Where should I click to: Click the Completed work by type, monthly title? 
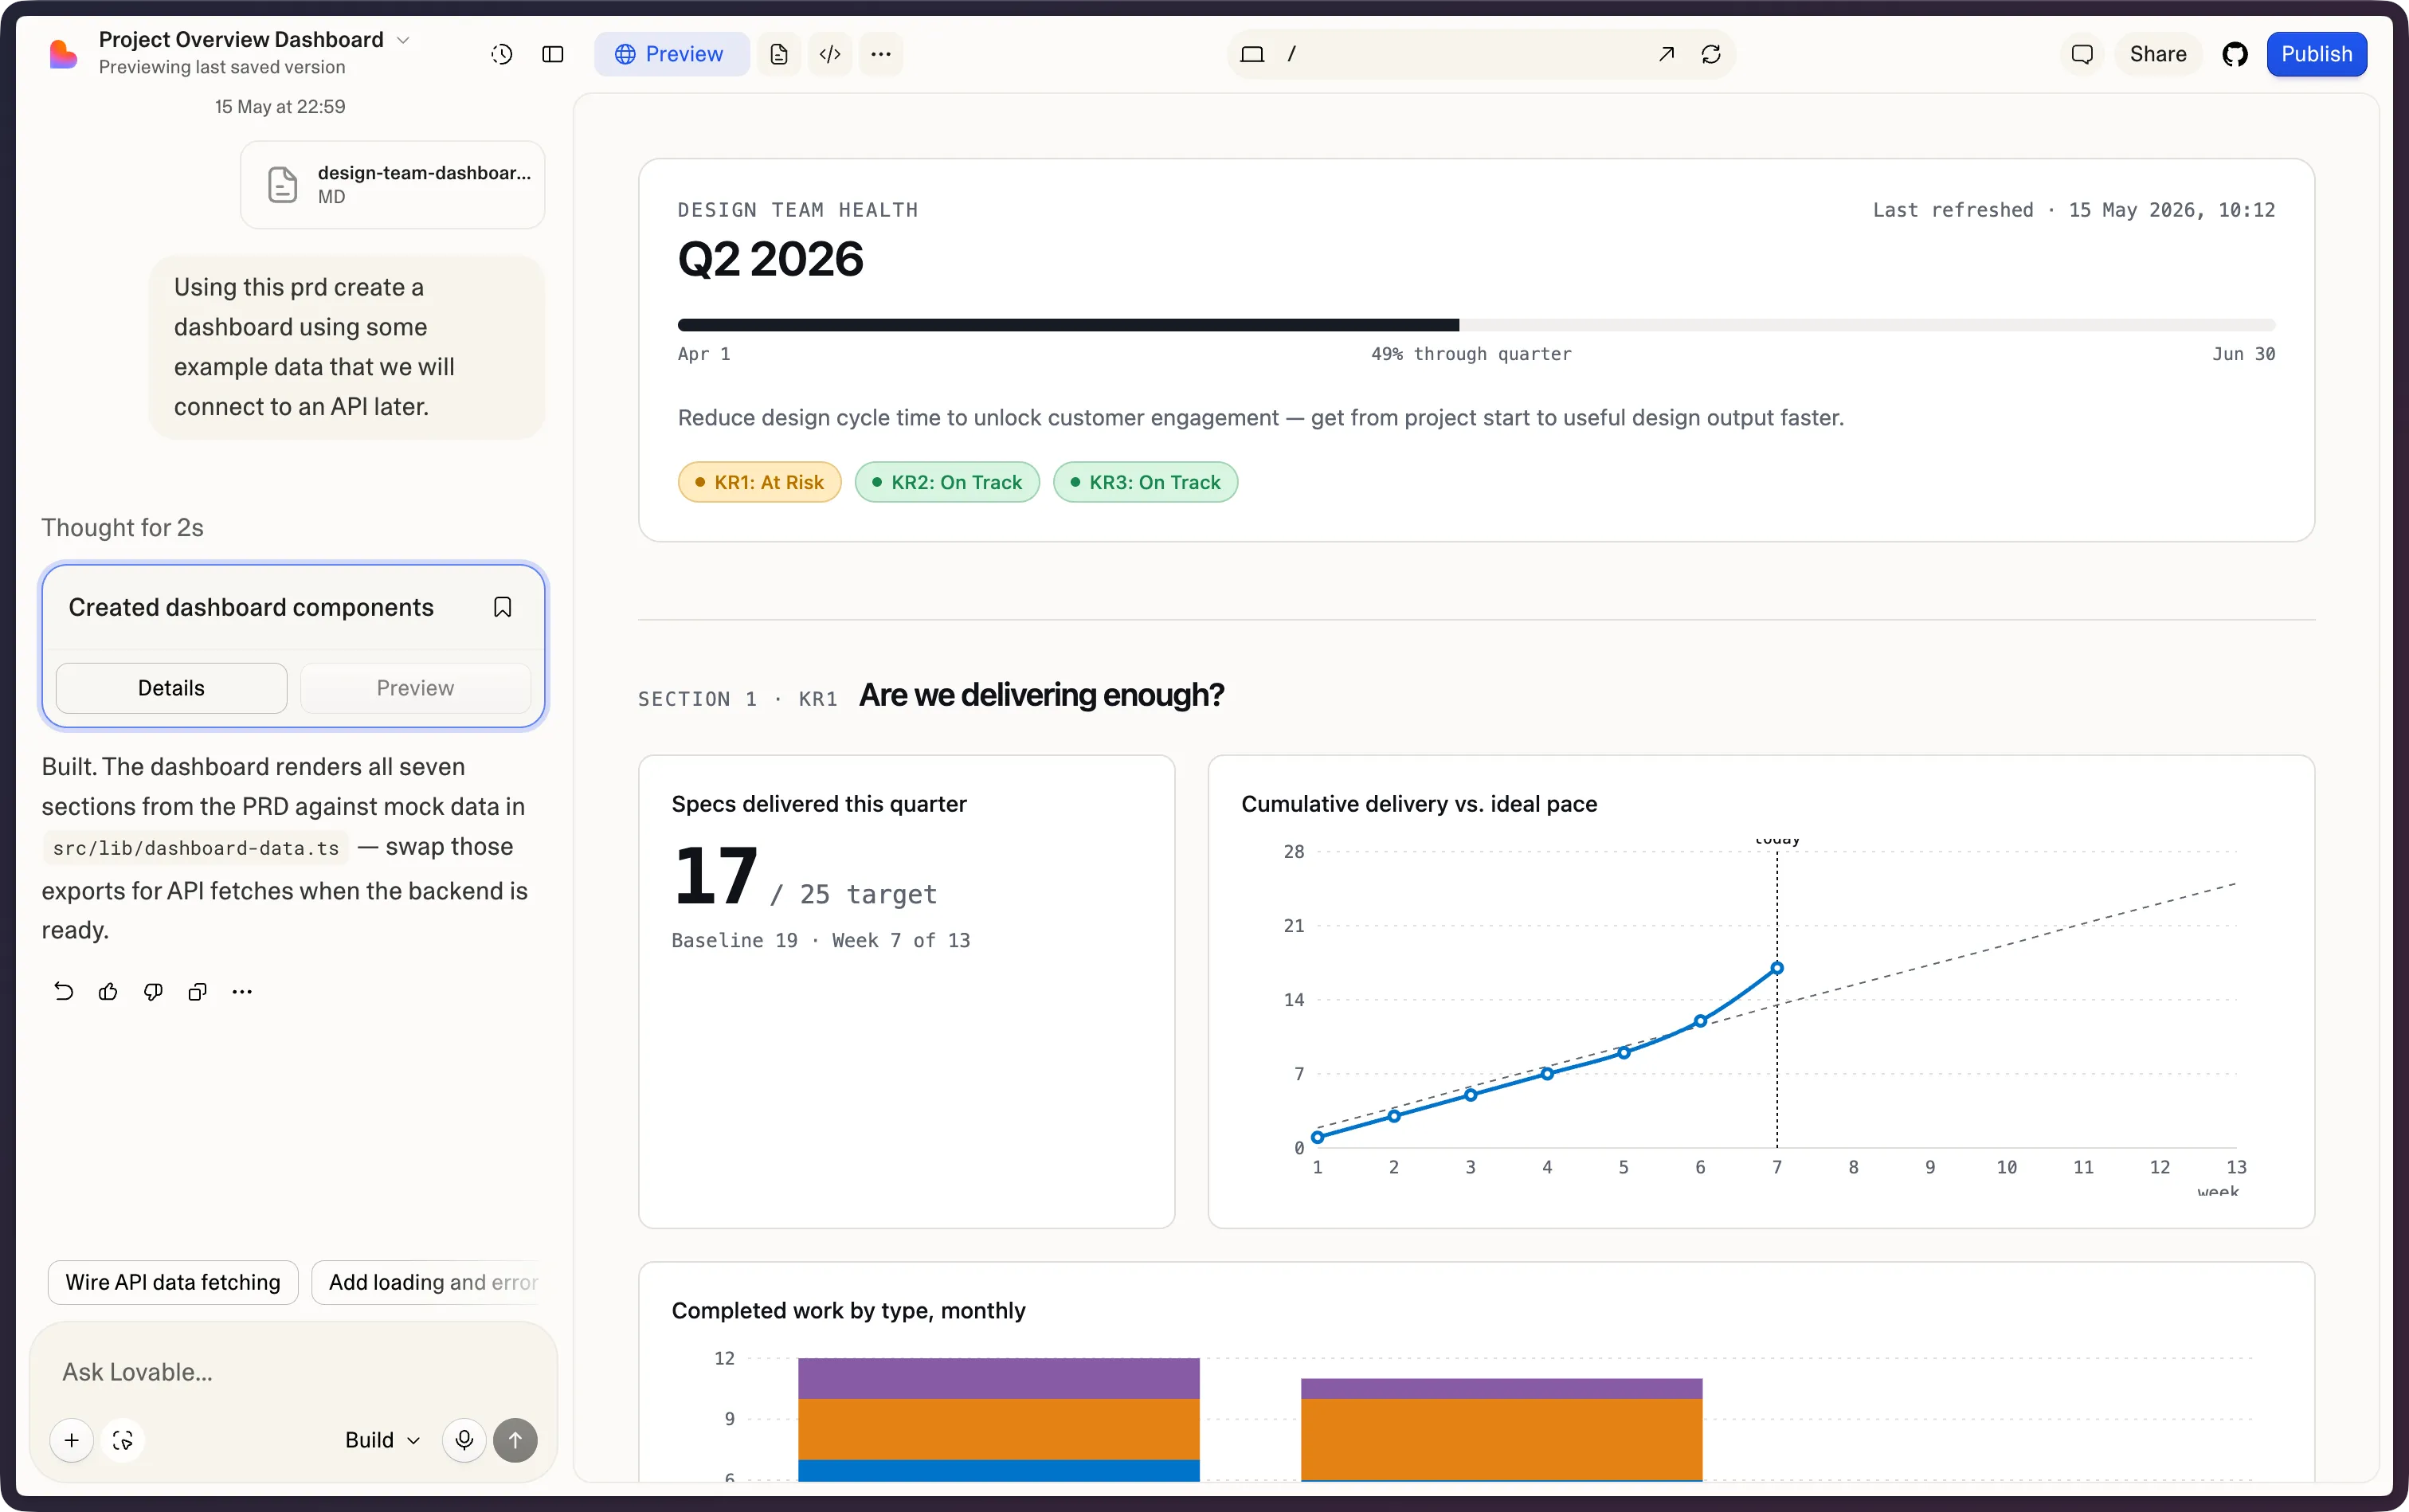[848, 1310]
